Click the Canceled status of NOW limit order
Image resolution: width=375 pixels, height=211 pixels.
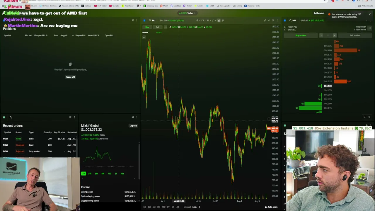coord(20,145)
